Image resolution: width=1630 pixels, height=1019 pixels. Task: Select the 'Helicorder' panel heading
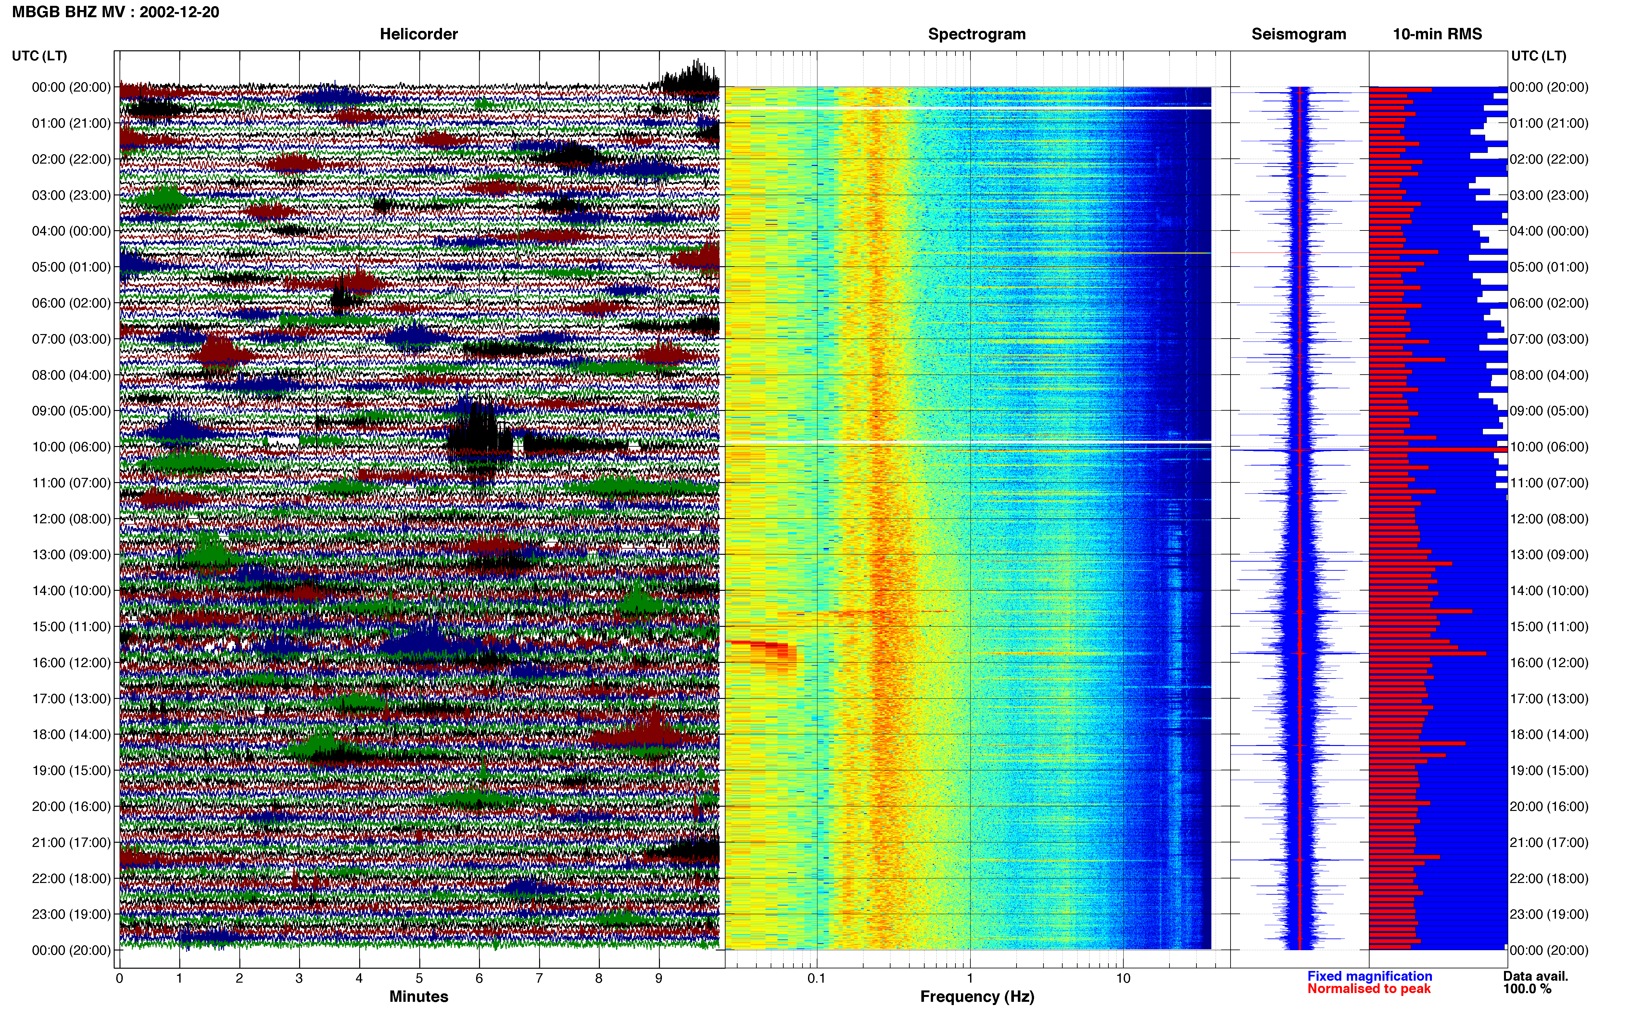(419, 34)
